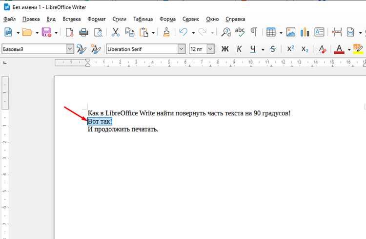
Task: Click the tab stop type selector on ruler
Action: (5, 63)
